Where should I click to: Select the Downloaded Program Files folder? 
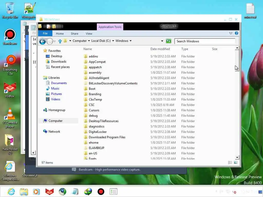point(107,137)
